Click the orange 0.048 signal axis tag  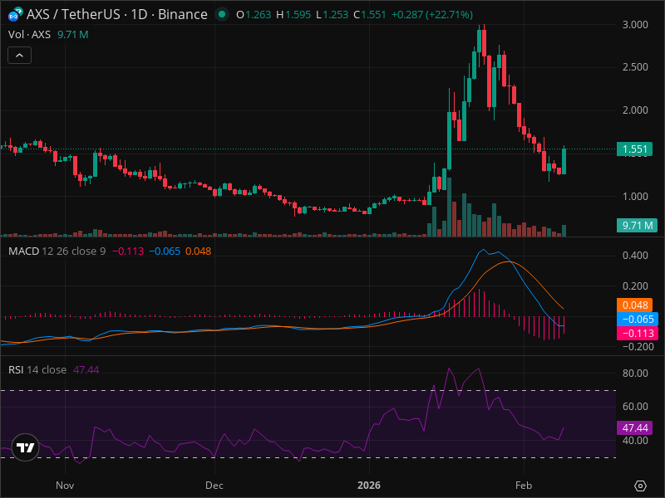click(x=634, y=305)
